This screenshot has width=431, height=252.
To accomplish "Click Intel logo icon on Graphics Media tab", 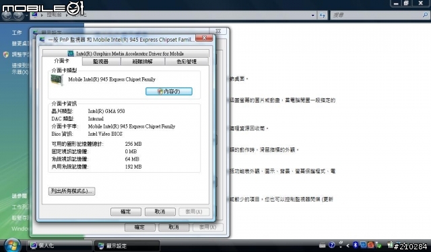I will [71, 54].
